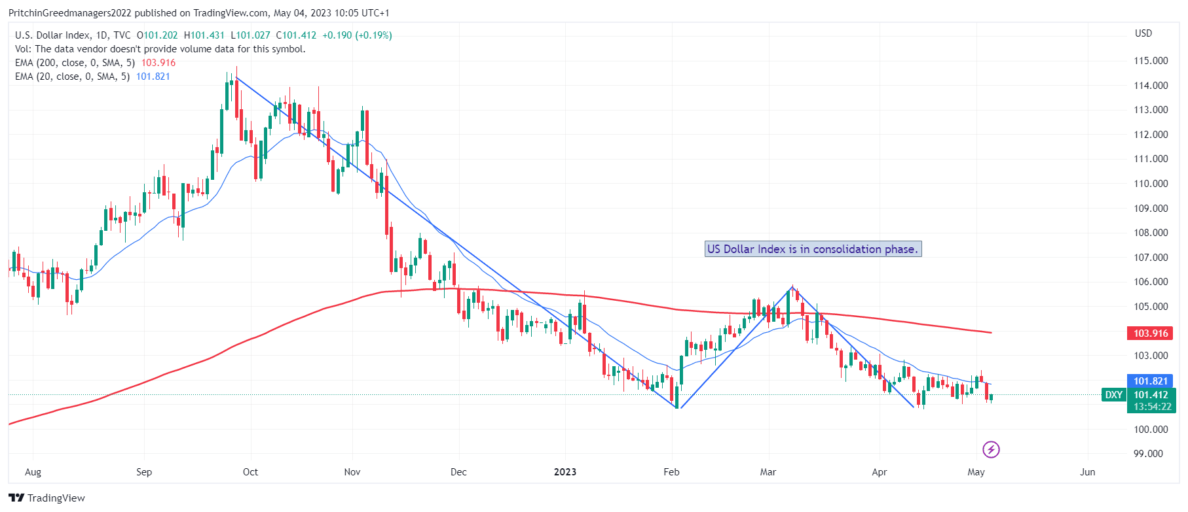Click the Dec time axis label
Image resolution: width=1188 pixels, height=512 pixels.
tap(458, 472)
